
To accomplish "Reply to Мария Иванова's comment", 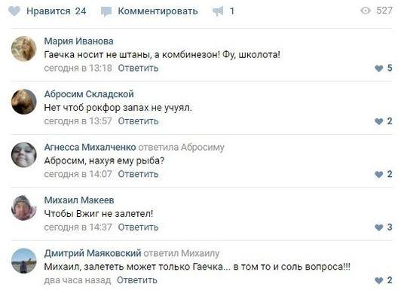I will coord(139,69).
